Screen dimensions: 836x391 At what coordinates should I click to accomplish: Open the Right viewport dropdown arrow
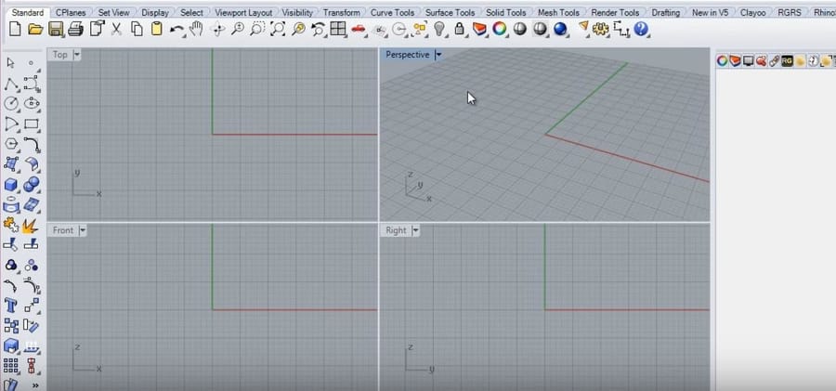(415, 230)
